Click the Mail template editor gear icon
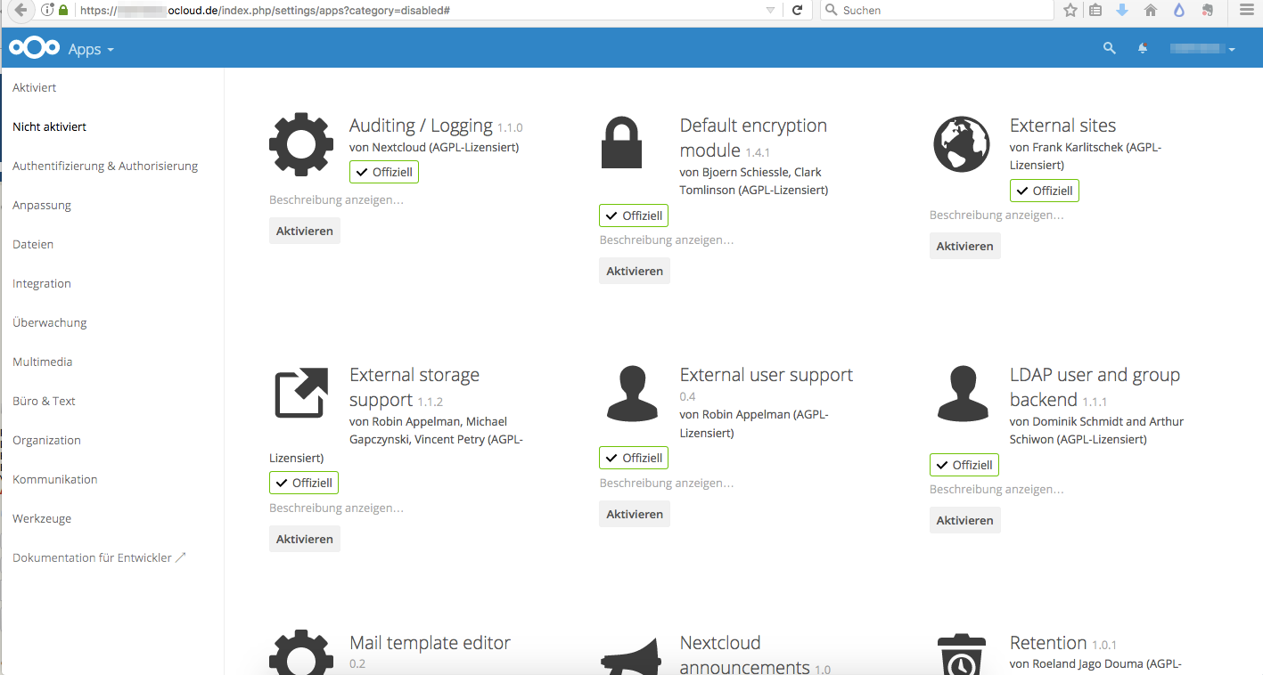 point(301,653)
